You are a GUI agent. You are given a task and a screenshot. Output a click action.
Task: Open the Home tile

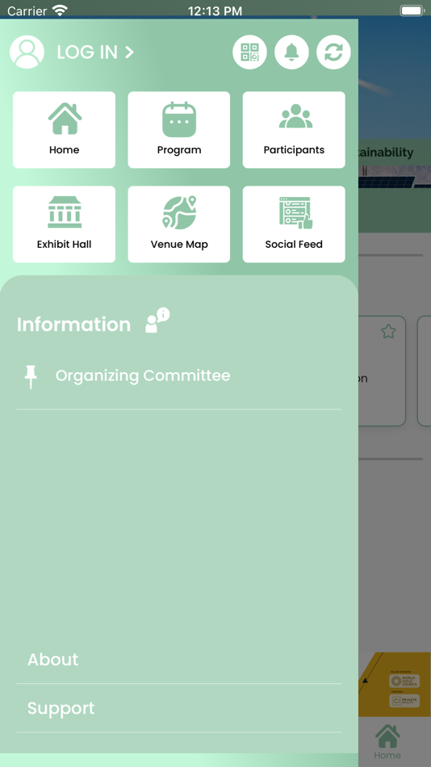(x=64, y=130)
